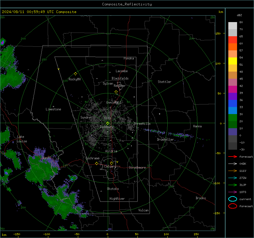Click the Lake Louise label
The width and height of the screenshot is (254, 238).
pyautogui.click(x=22, y=139)
